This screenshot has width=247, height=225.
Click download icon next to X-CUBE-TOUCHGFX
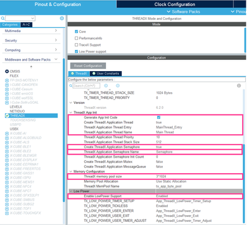coord(7,213)
